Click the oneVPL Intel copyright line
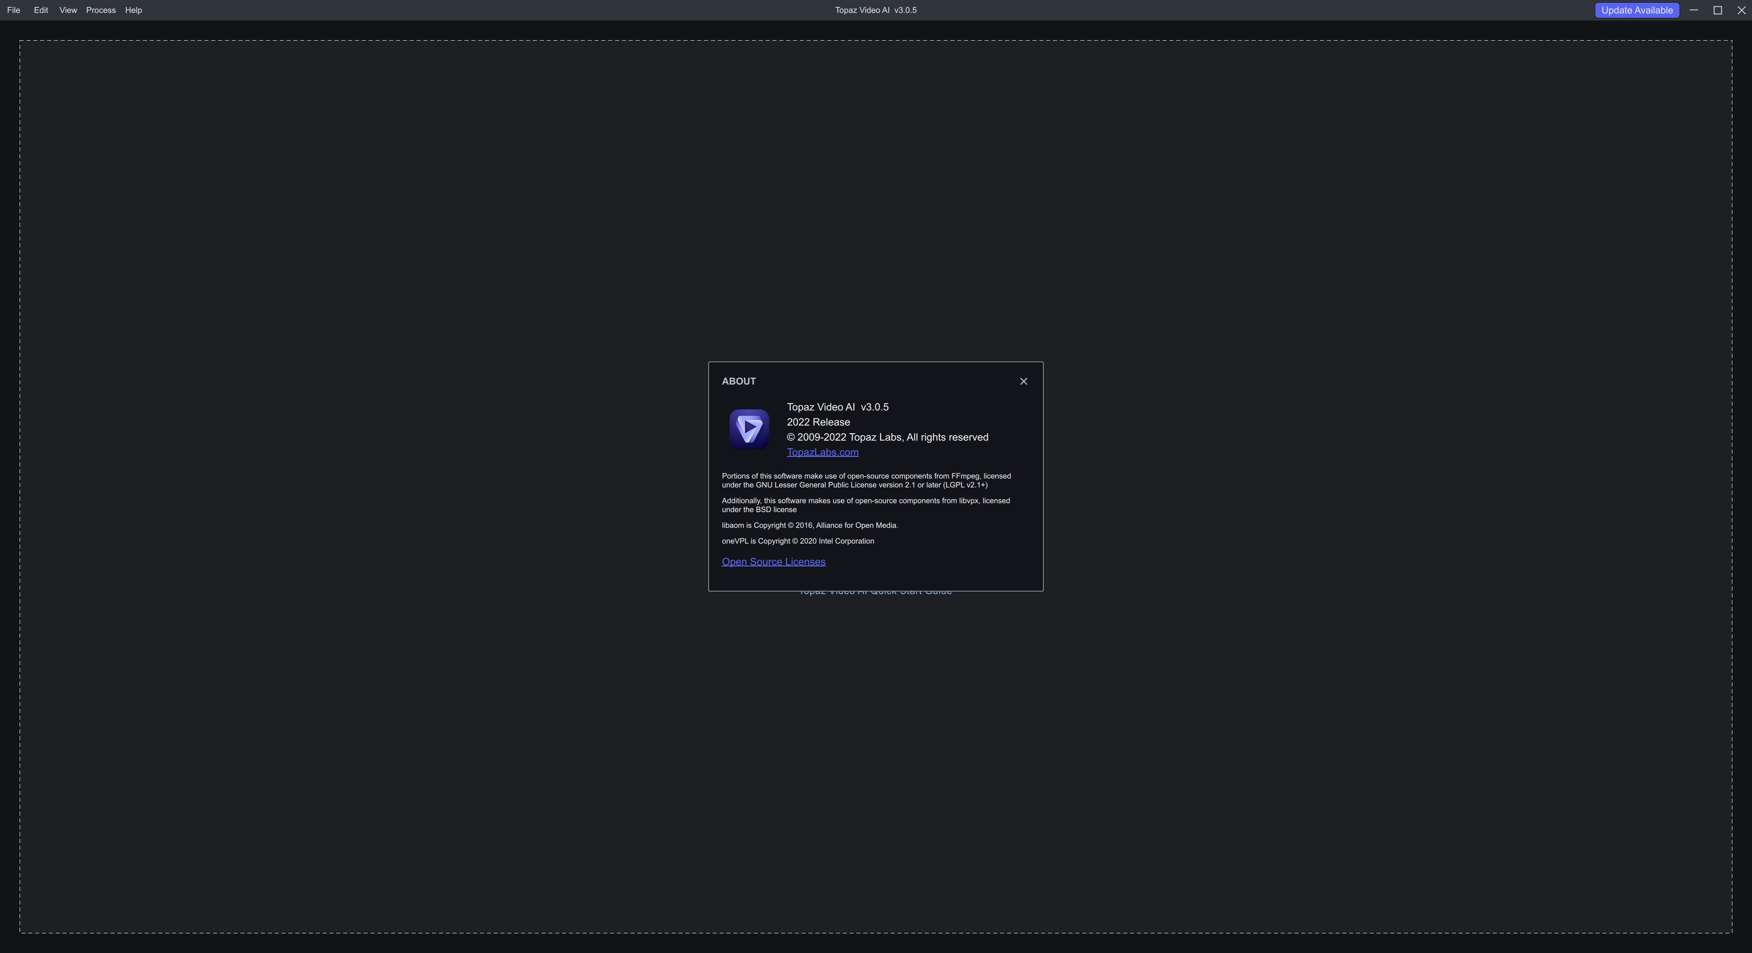 tap(798, 541)
